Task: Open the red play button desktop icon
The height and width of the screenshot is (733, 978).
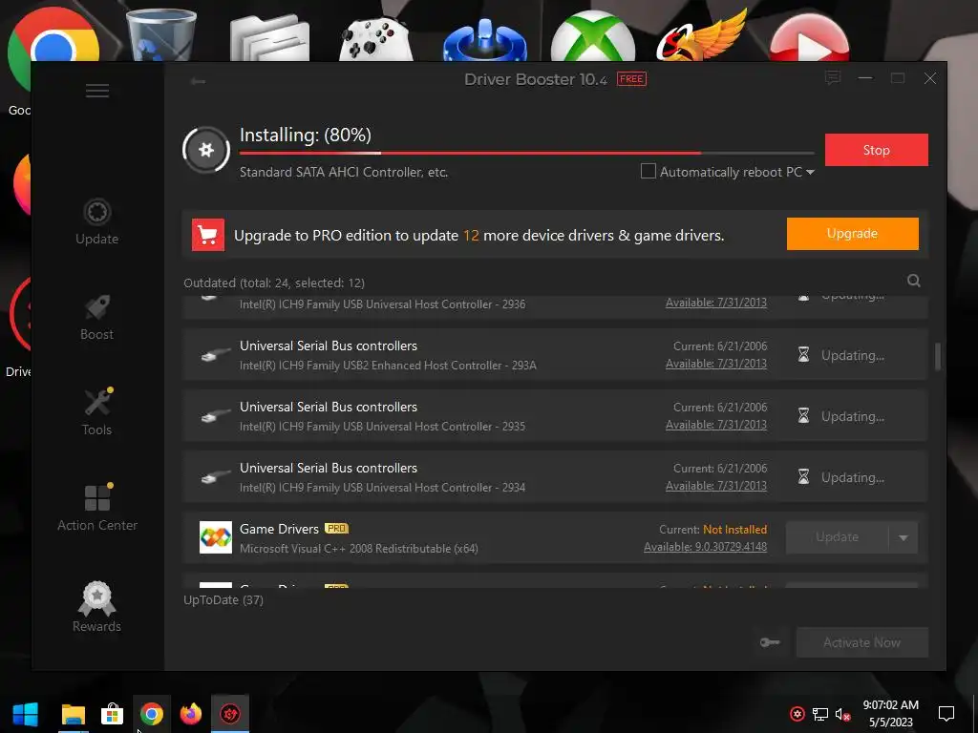Action: 810,38
